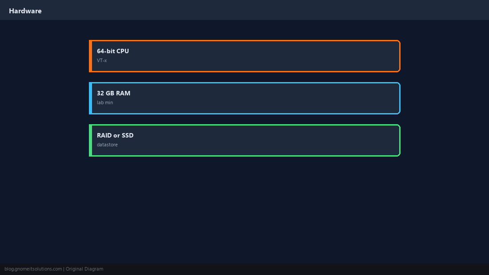Click the blue border of RAM card's right edge
This screenshot has width=489, height=275.
point(400,98)
